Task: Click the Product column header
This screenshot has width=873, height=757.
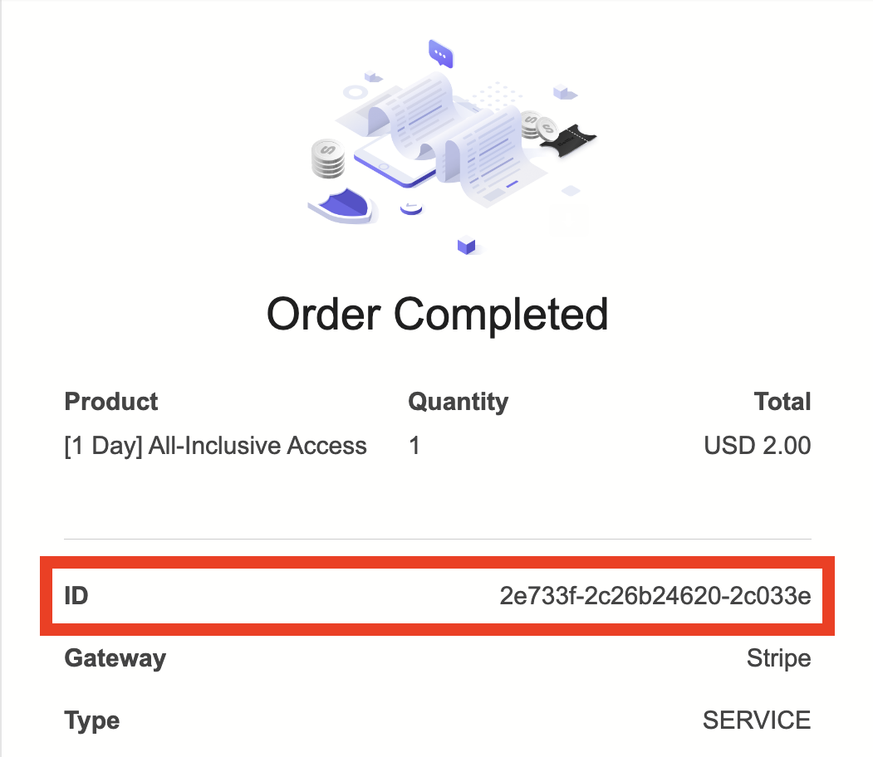Action: [111, 402]
